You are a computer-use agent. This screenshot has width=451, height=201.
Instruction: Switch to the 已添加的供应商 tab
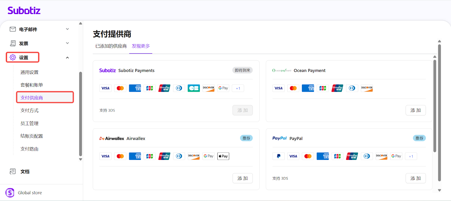(111, 46)
